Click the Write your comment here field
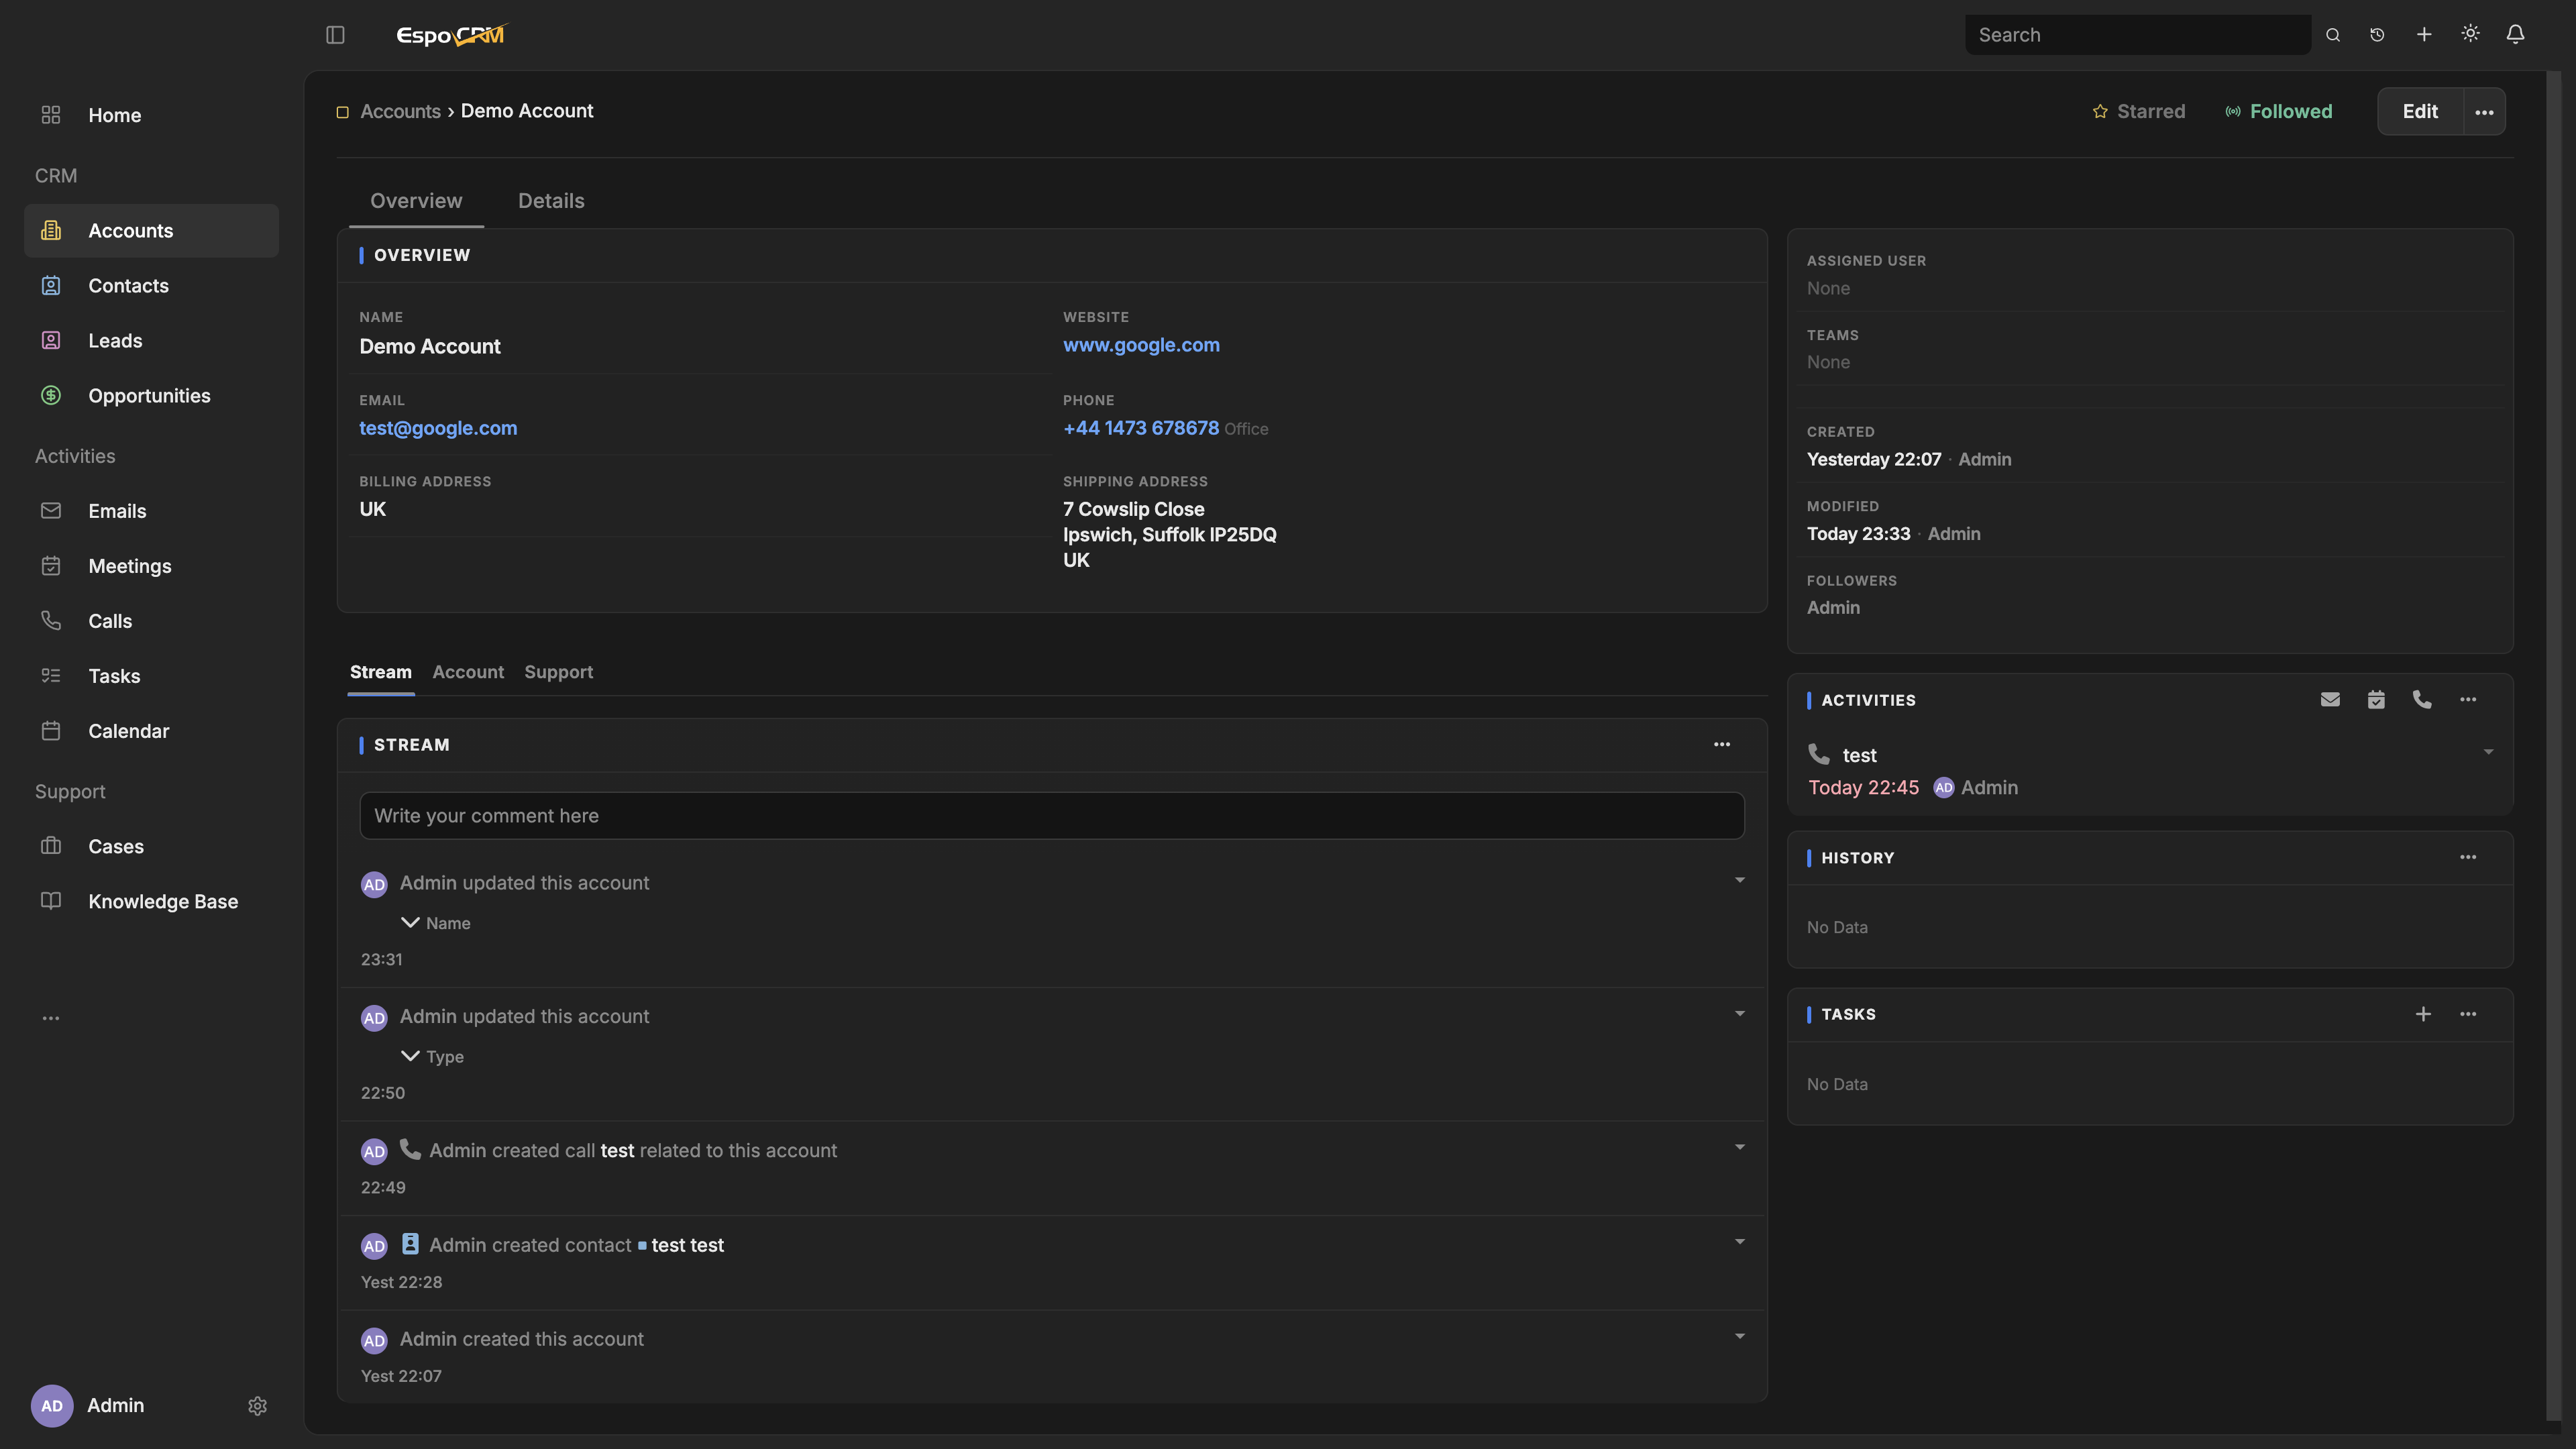The width and height of the screenshot is (2576, 1449). tap(1052, 816)
